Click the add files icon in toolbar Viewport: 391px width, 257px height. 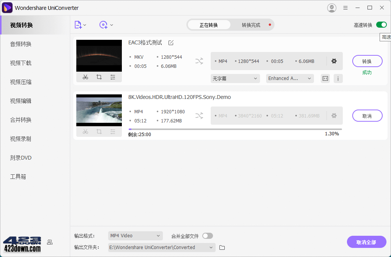78,25
